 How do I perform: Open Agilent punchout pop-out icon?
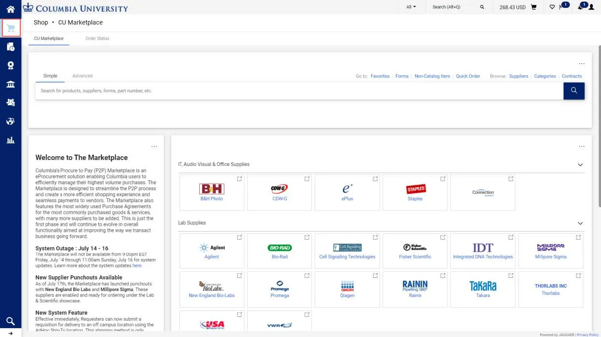(239, 237)
